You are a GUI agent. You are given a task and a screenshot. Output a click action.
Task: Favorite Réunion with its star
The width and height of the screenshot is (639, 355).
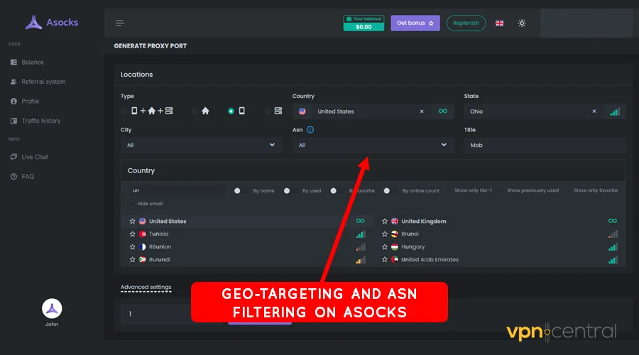click(x=133, y=247)
